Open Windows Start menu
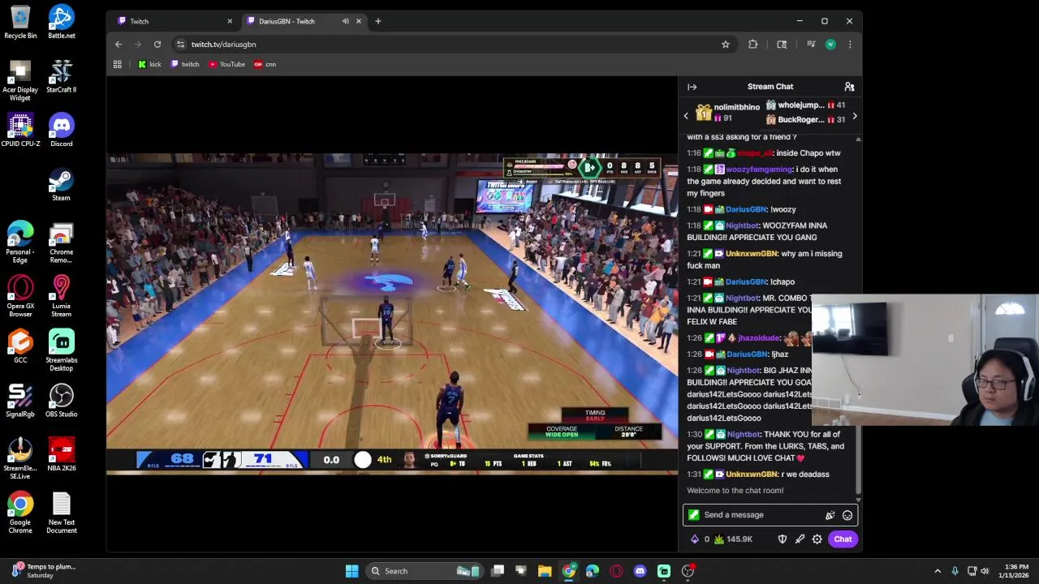The width and height of the screenshot is (1039, 584). (x=351, y=571)
